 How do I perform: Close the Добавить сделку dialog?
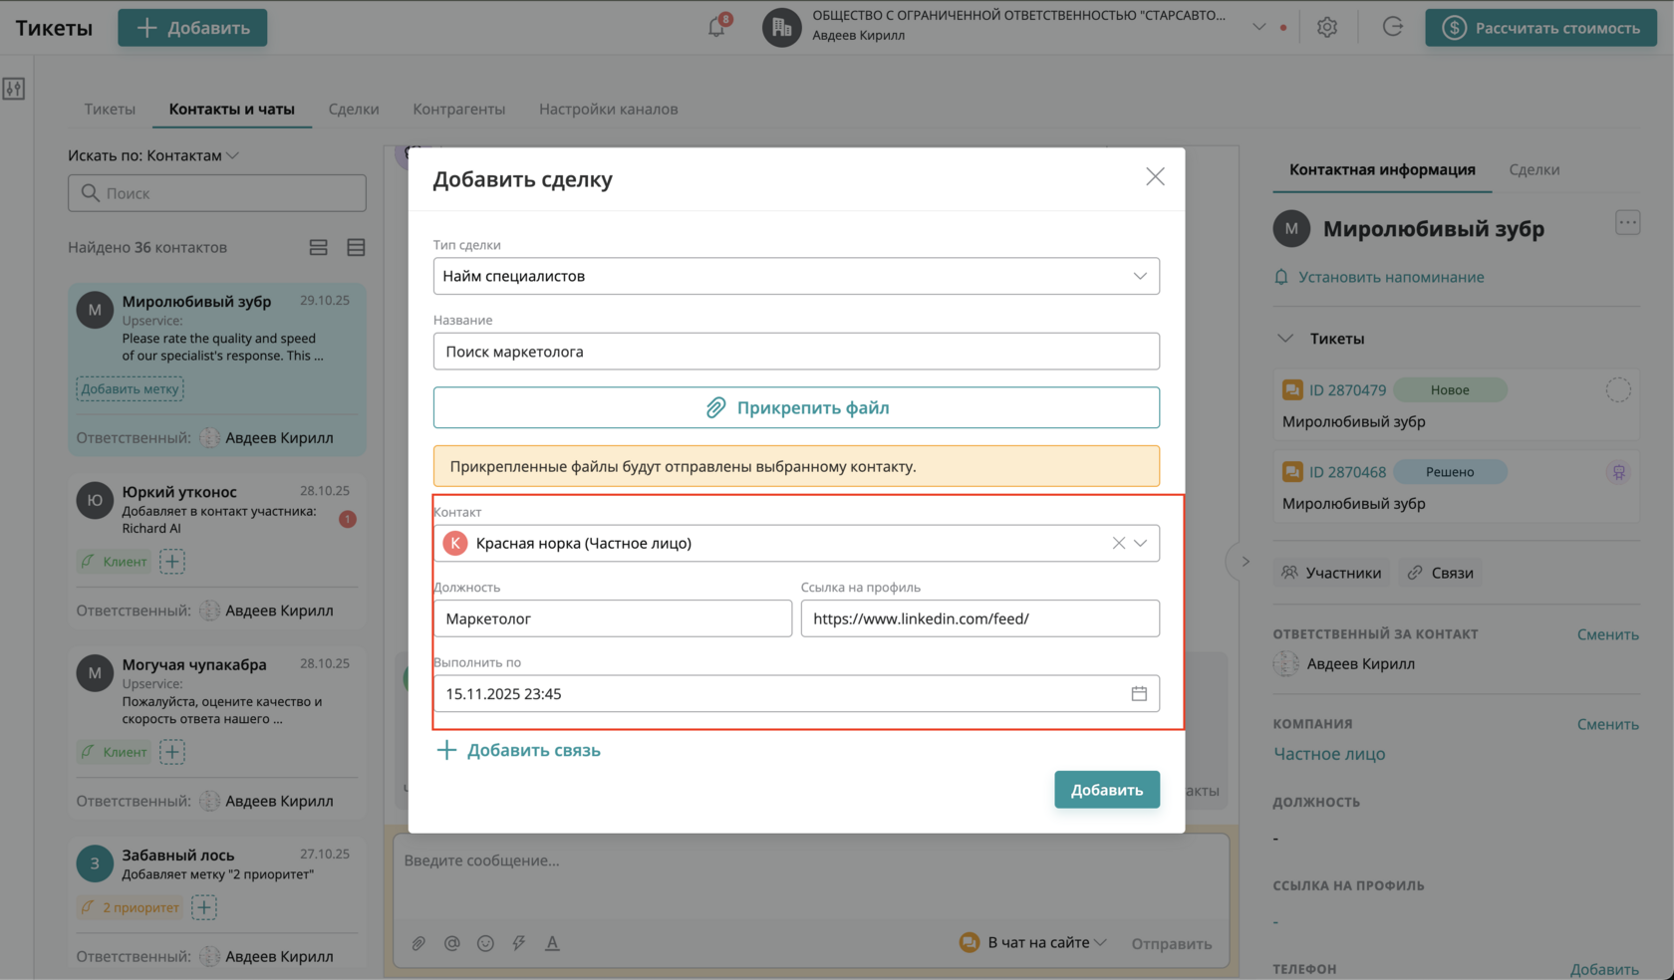(x=1155, y=177)
